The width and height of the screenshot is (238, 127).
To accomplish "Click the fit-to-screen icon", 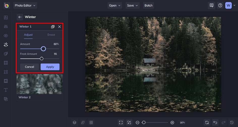I will tap(121, 122).
